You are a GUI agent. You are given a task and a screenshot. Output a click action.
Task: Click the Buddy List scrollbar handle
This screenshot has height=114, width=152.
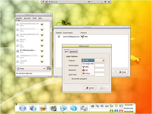pyautogui.click(x=51, y=30)
